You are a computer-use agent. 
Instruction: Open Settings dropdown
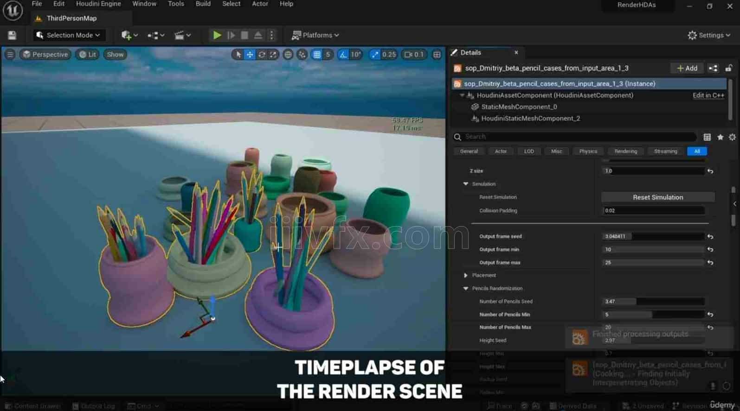pyautogui.click(x=709, y=35)
